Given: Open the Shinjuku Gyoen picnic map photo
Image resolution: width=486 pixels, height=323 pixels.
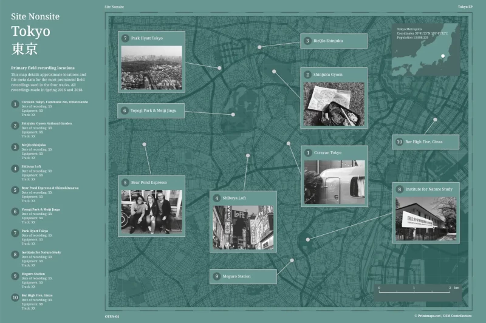Looking at the screenshot, I should coord(334,104).
